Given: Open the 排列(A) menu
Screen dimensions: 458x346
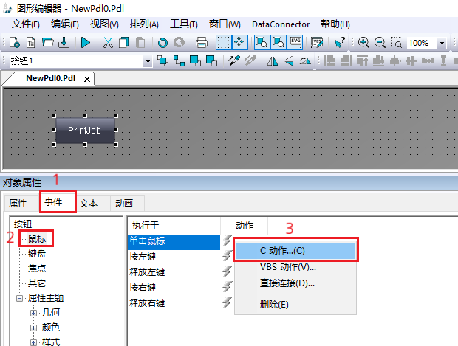Looking at the screenshot, I should click(x=144, y=24).
